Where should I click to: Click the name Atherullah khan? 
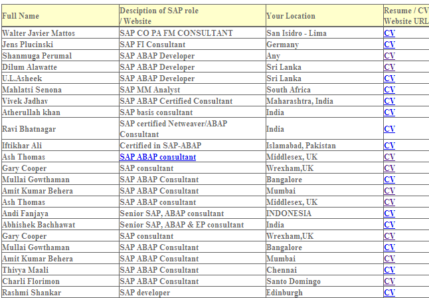(31, 112)
